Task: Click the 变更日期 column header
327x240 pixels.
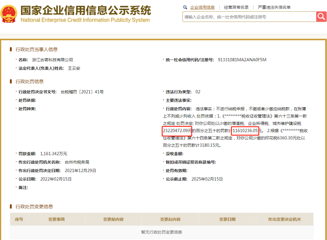Action: point(227,219)
